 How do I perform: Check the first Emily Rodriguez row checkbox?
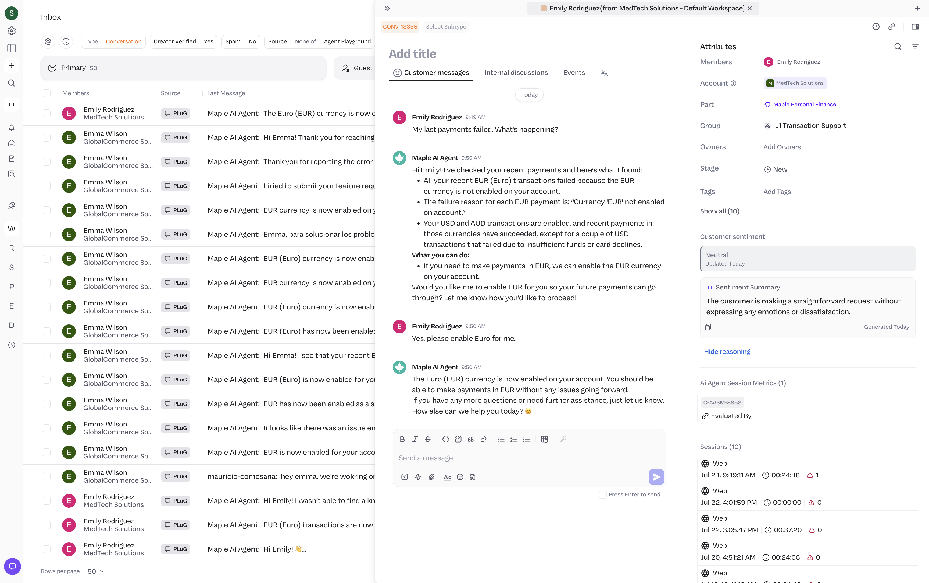(47, 113)
